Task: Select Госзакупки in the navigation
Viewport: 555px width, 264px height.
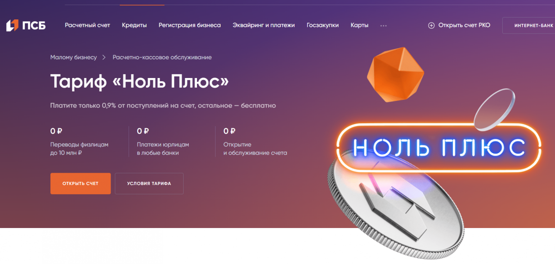Action: click(322, 25)
